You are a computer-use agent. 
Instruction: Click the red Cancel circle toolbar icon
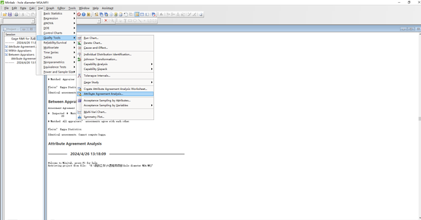tap(79, 15)
